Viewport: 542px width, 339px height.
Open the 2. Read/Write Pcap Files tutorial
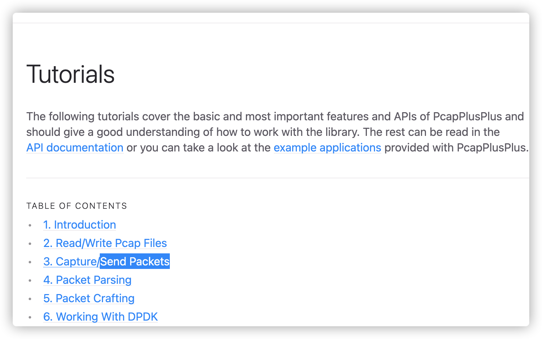(x=105, y=243)
